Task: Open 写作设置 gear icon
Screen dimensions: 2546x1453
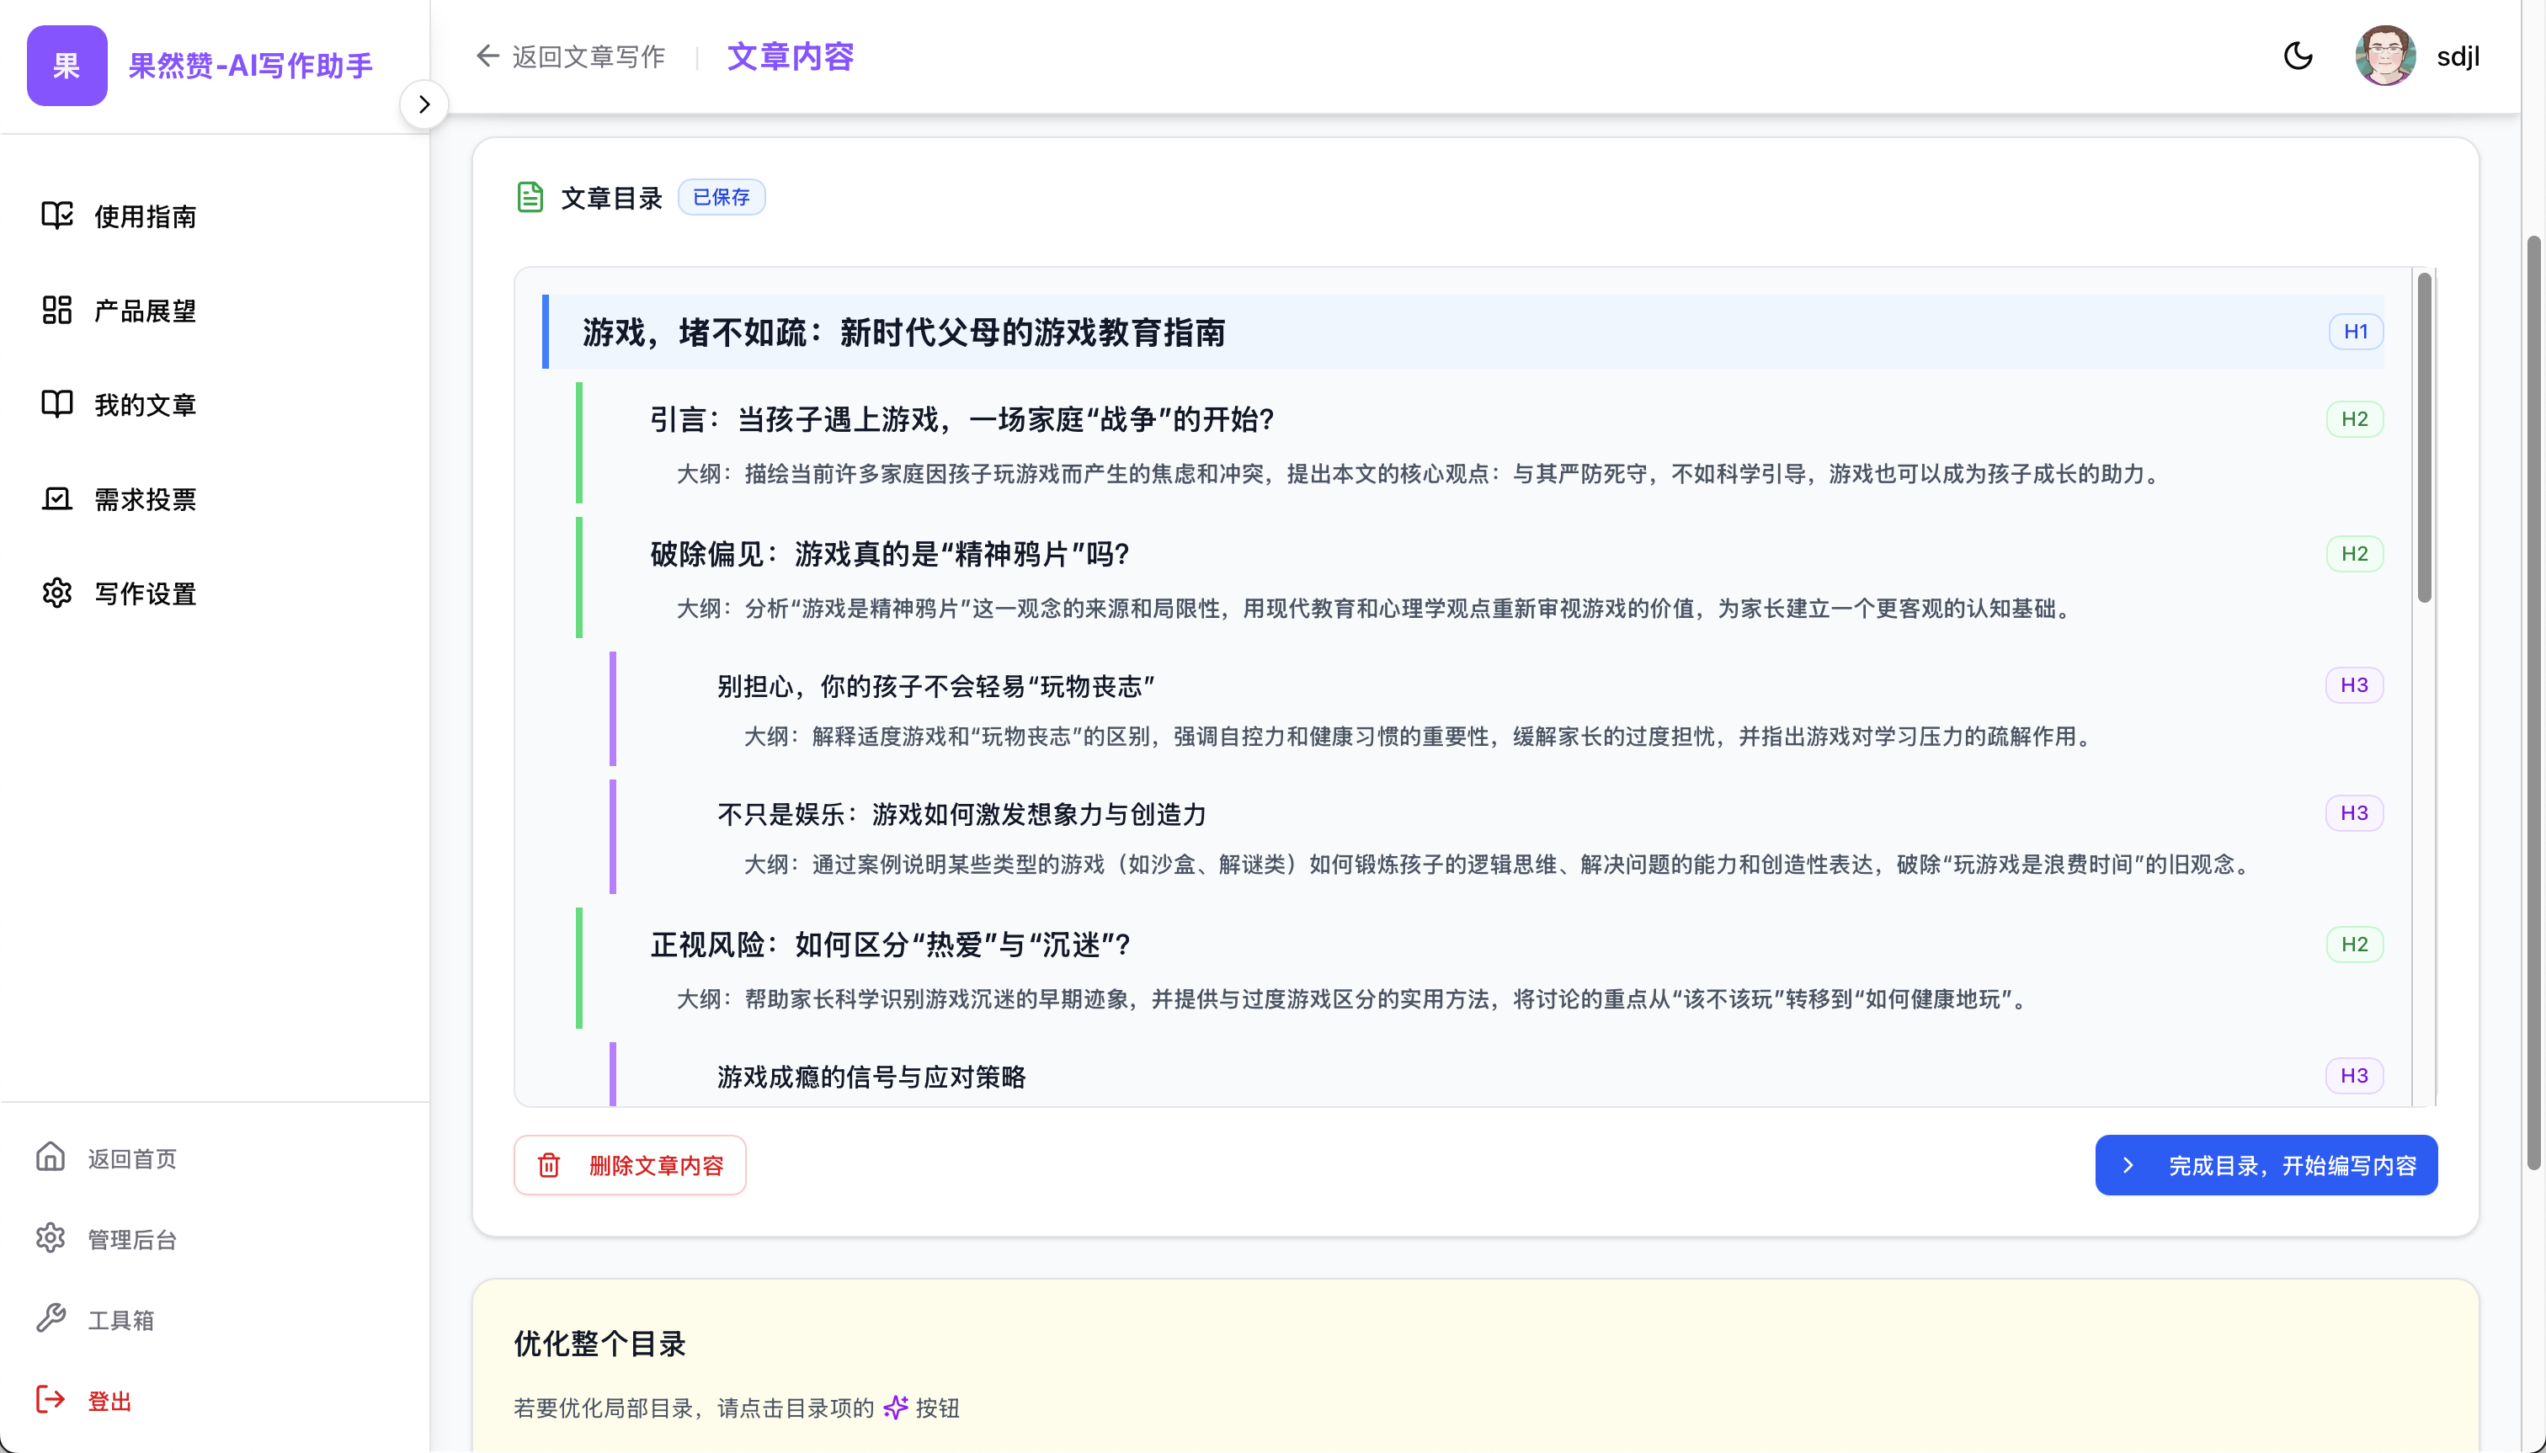Action: (x=57, y=593)
